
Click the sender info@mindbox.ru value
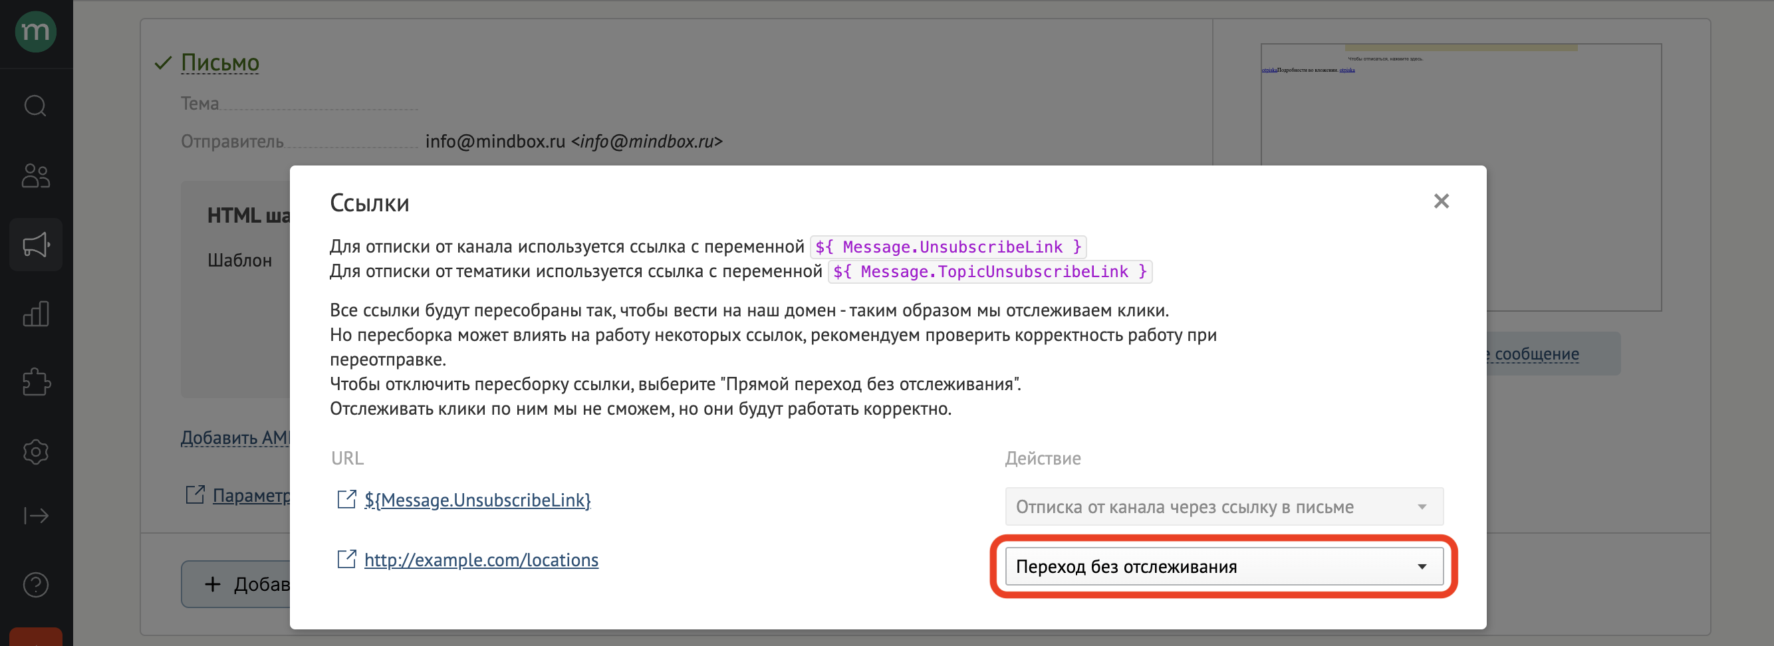573,141
